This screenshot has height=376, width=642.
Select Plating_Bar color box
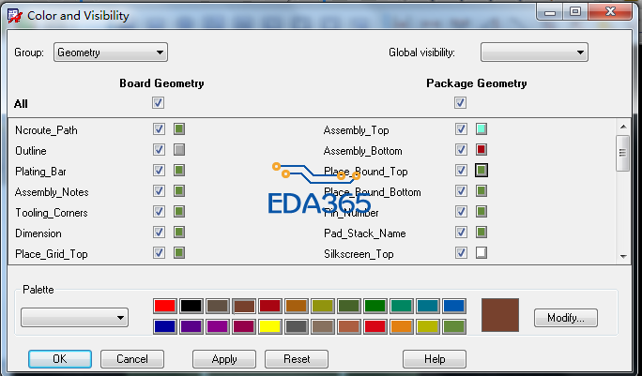pos(179,171)
